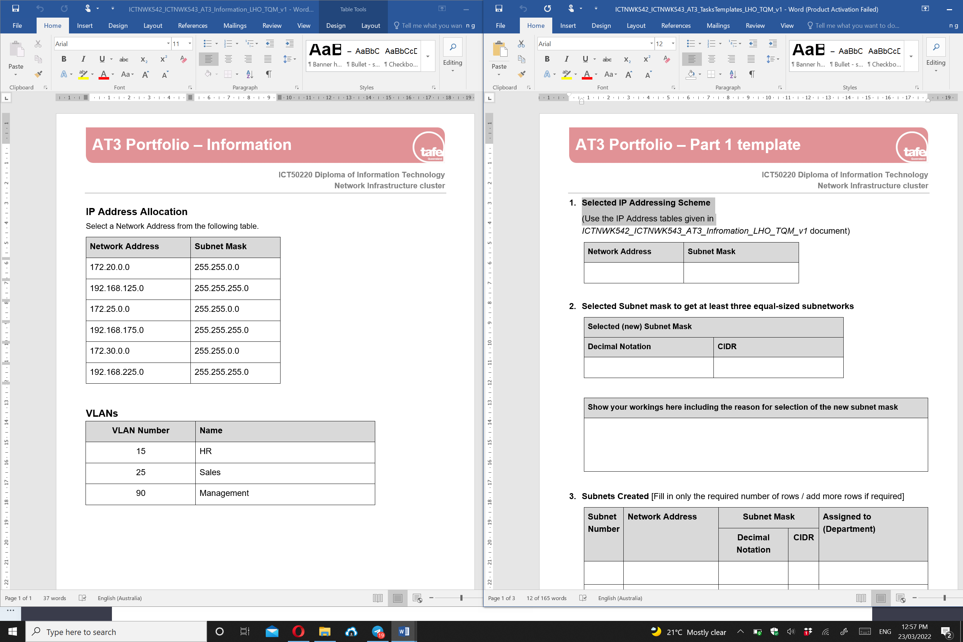Open References tab in left window
Screen dimensions: 963x642
click(193, 25)
